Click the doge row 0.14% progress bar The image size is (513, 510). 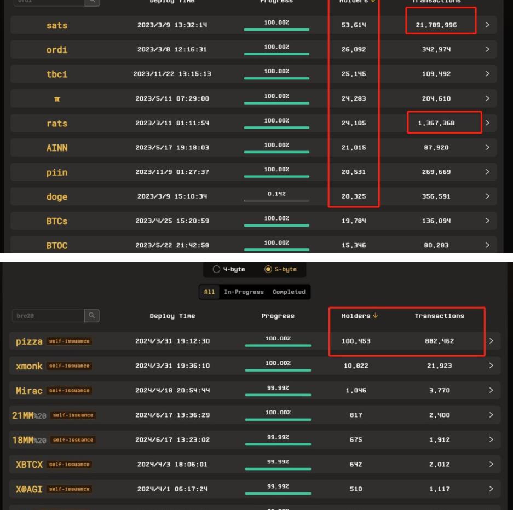click(276, 201)
